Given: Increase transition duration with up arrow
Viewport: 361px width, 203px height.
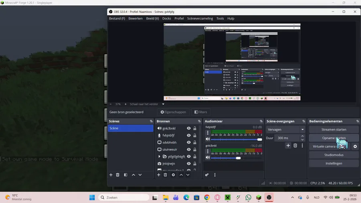Looking at the screenshot, I should (x=302, y=136).
